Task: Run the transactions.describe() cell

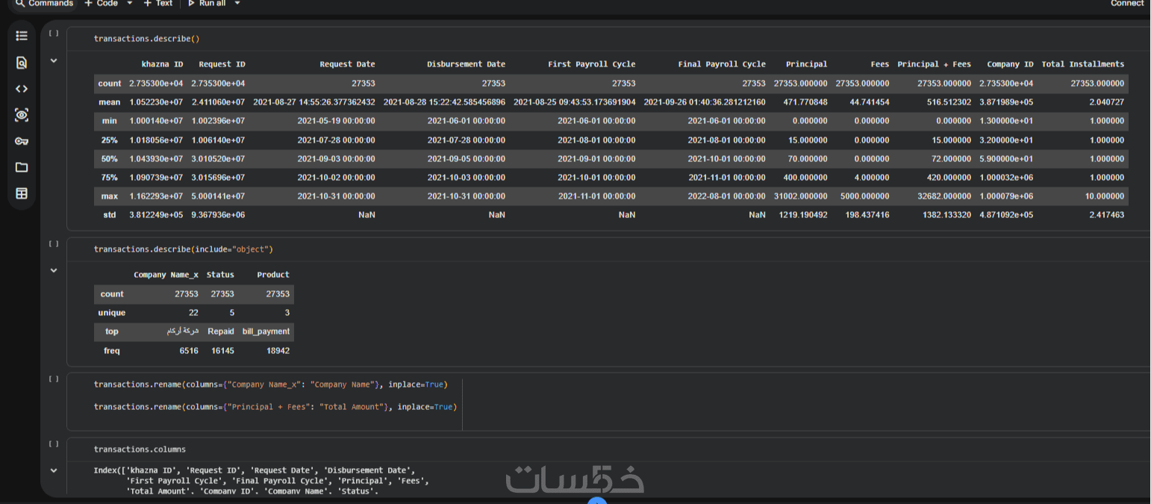Action: pos(54,33)
